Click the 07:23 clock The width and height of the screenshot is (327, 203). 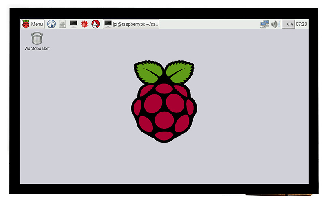coord(302,24)
